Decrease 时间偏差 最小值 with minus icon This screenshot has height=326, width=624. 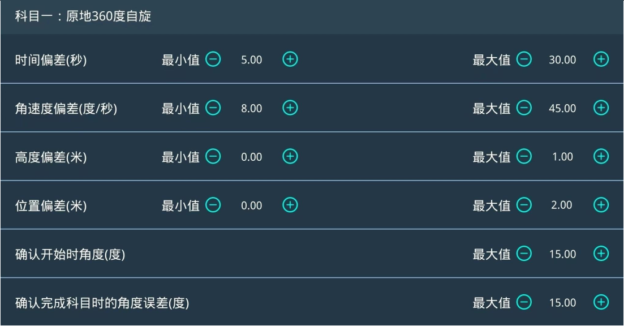pyautogui.click(x=213, y=59)
